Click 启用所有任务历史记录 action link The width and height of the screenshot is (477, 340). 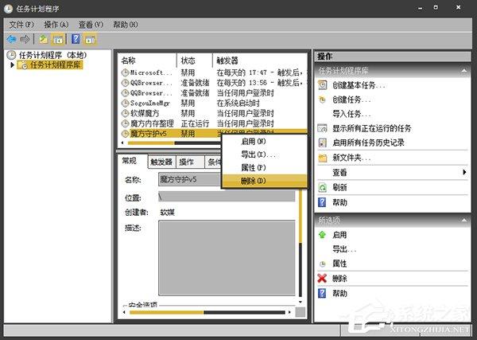tap(368, 143)
